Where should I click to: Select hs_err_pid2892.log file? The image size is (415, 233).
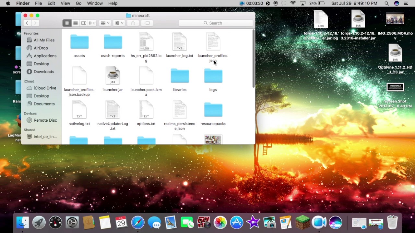point(146,42)
